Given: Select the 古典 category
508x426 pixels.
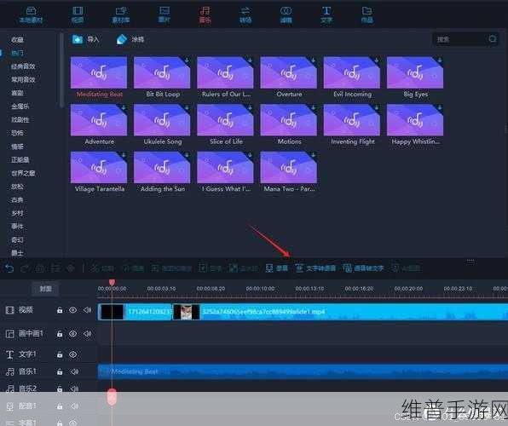Looking at the screenshot, I should [x=17, y=199].
